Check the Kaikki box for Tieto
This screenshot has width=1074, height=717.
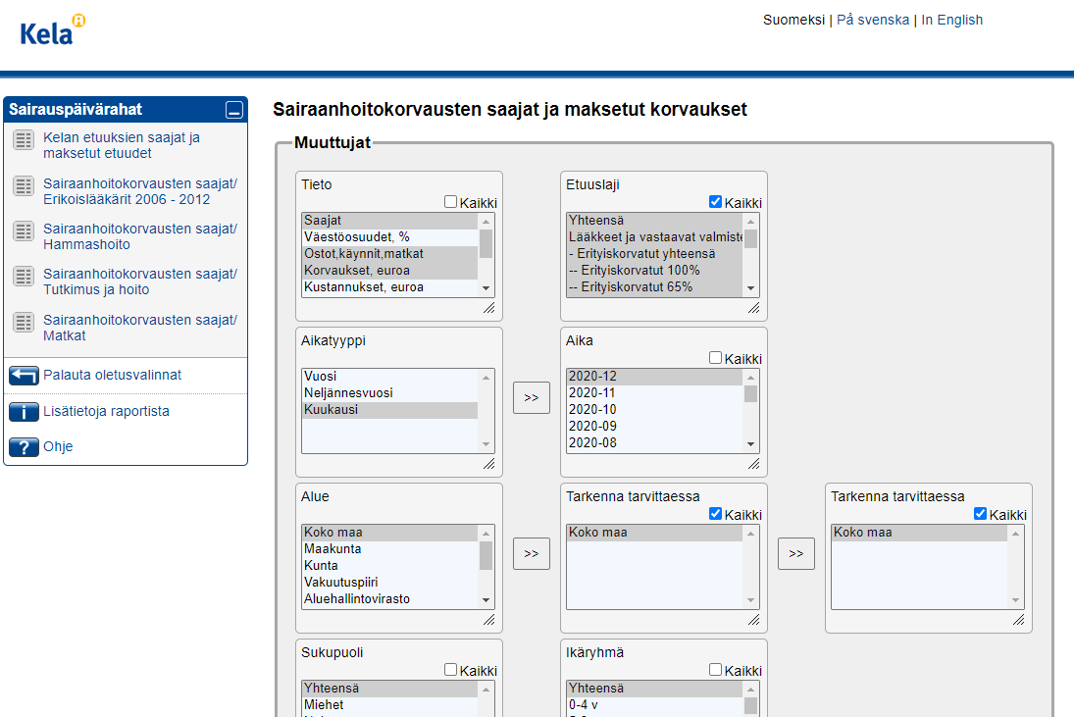click(451, 202)
